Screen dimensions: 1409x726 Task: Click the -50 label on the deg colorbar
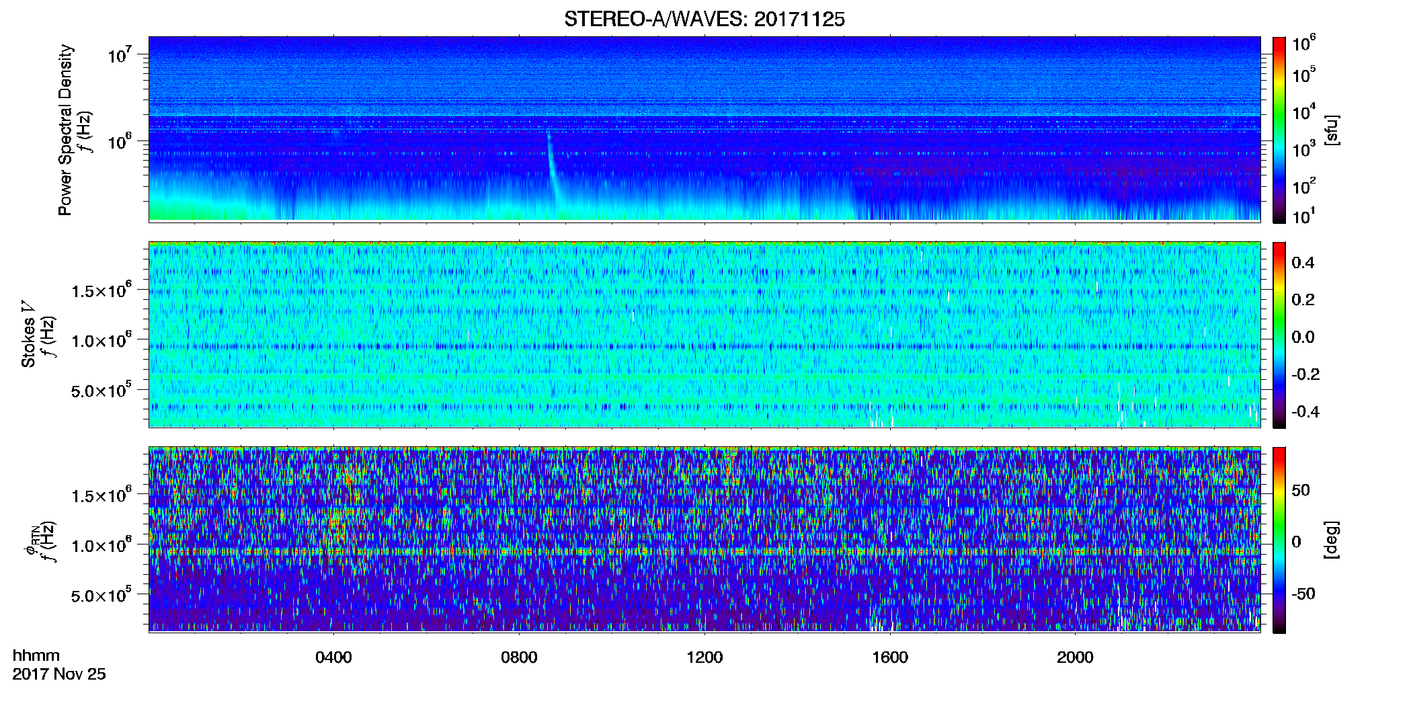click(1303, 594)
